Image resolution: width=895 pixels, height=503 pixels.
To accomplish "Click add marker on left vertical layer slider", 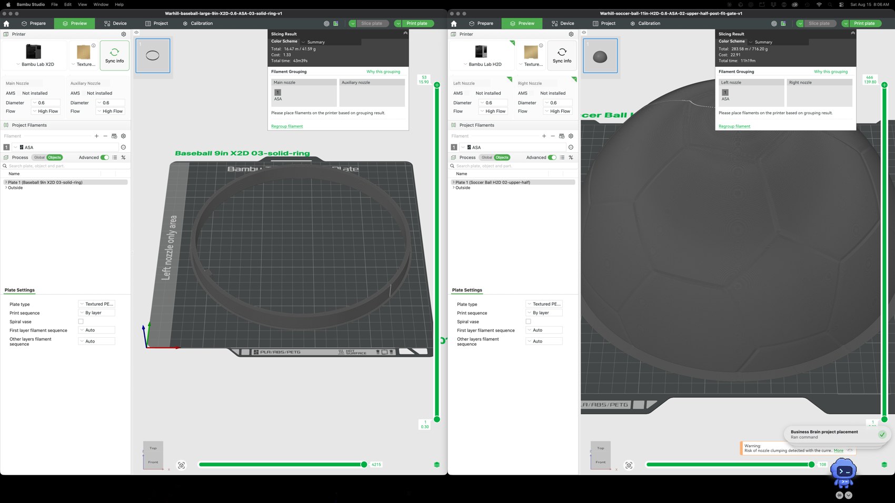I will point(437,85).
